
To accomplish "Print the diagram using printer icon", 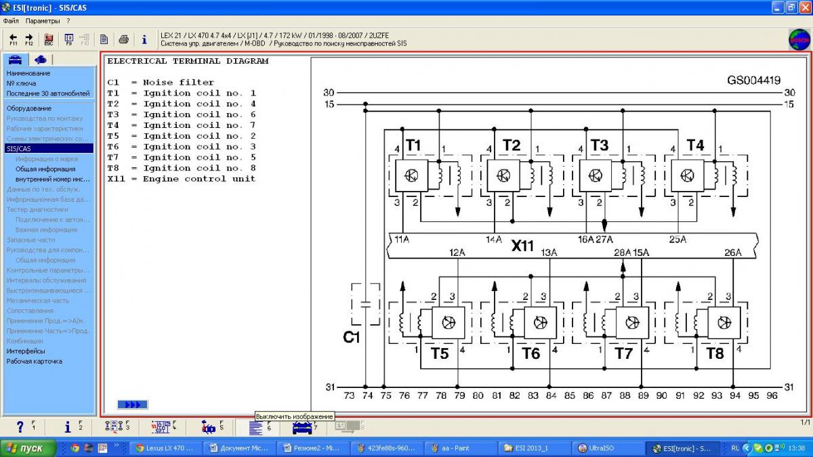I will point(124,39).
